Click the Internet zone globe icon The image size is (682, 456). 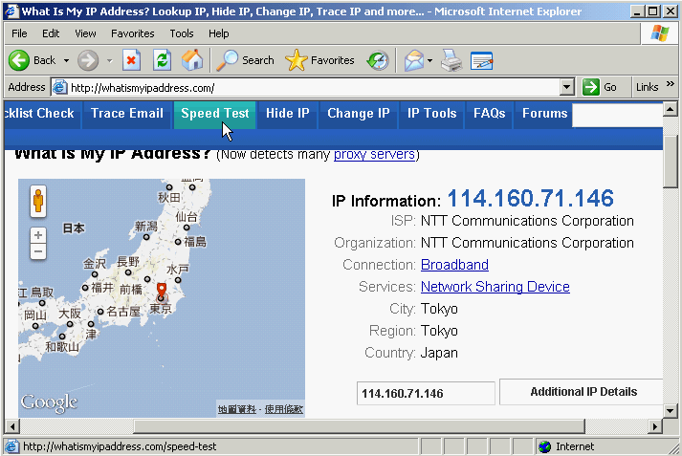click(x=544, y=446)
